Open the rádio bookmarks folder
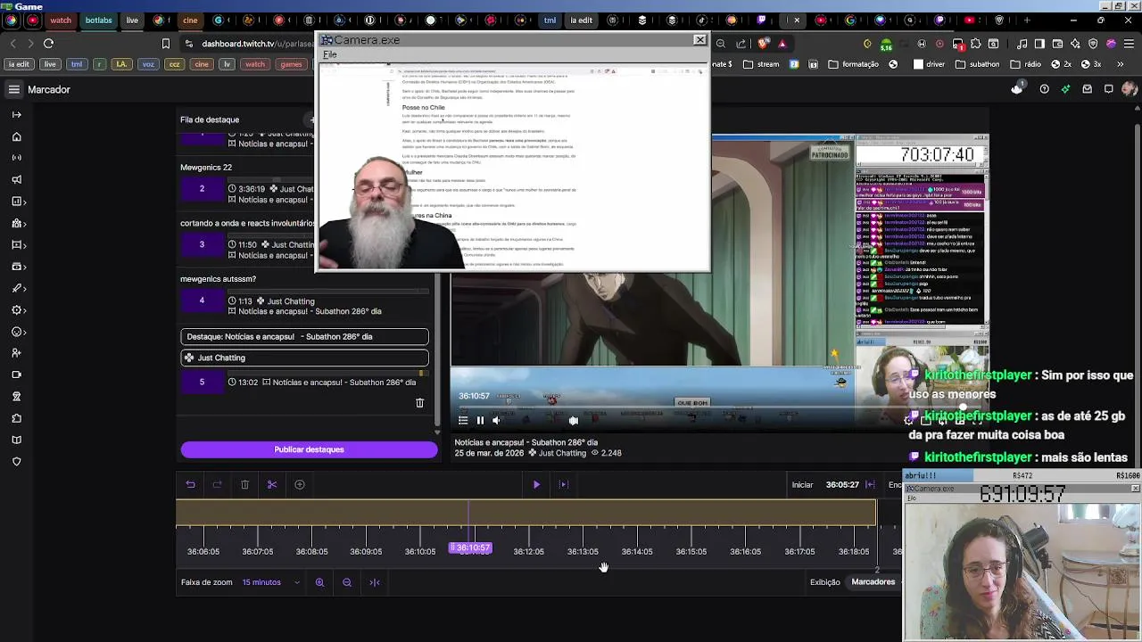 (x=1025, y=64)
